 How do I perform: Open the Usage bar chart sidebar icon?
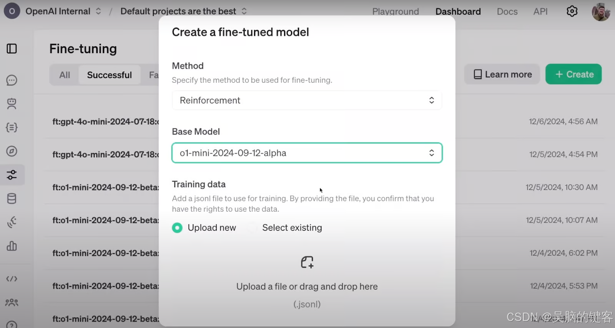click(12, 246)
